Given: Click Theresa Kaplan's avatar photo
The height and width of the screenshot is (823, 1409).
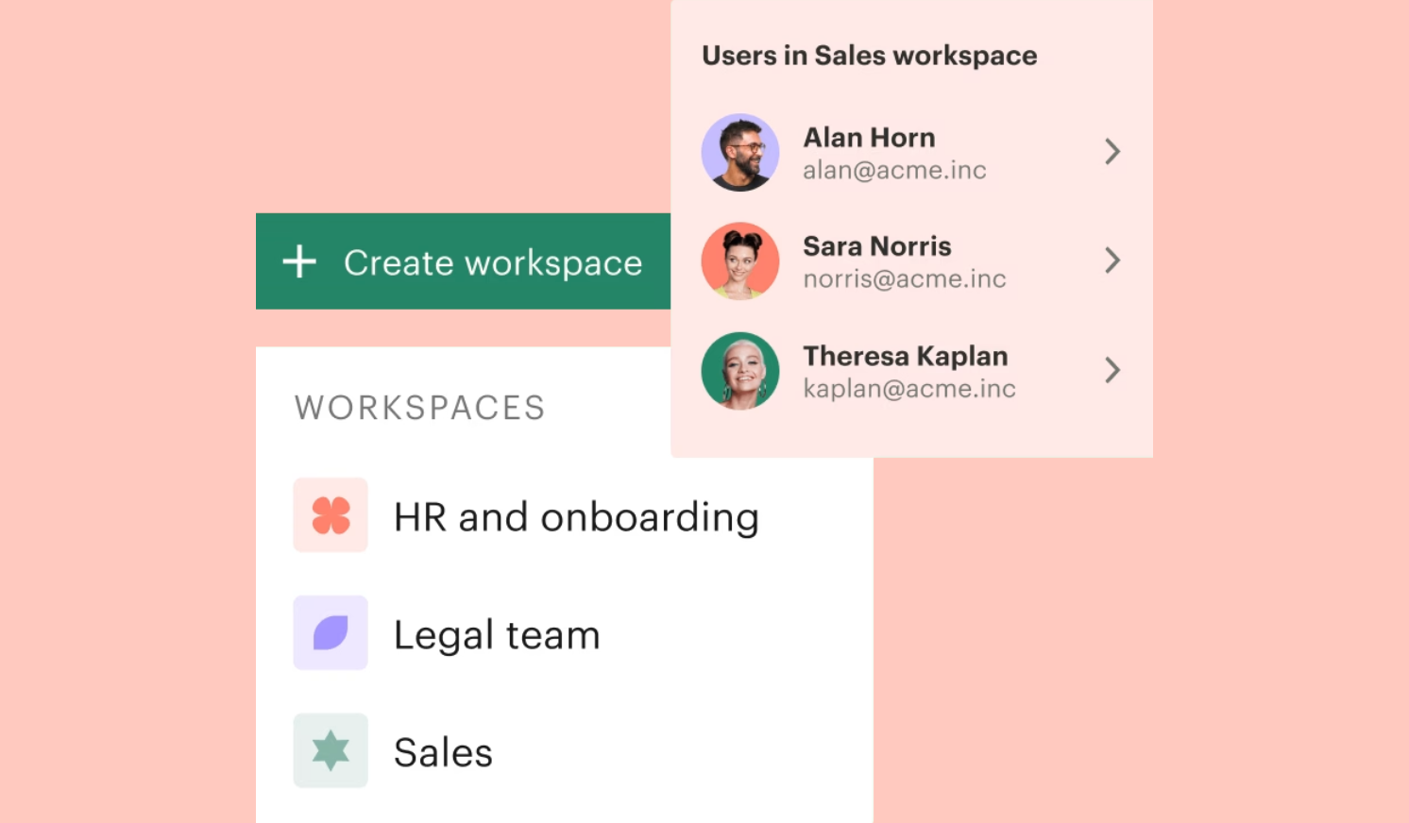Looking at the screenshot, I should coord(740,371).
